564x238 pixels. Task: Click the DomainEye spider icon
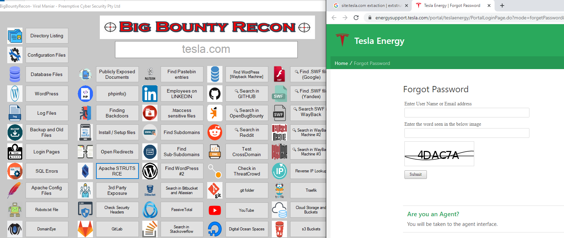[x=15, y=229]
